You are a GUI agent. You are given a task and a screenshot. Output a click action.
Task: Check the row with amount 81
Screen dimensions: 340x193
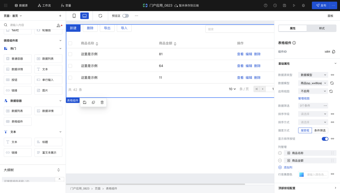click(70, 54)
